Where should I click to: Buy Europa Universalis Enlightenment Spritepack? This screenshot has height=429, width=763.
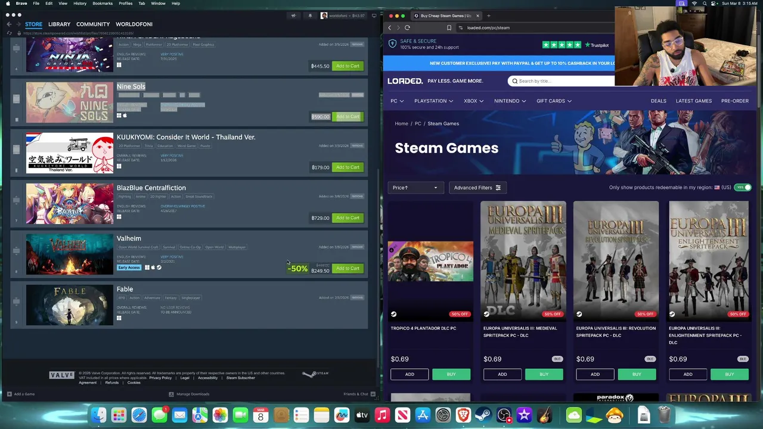click(x=730, y=374)
